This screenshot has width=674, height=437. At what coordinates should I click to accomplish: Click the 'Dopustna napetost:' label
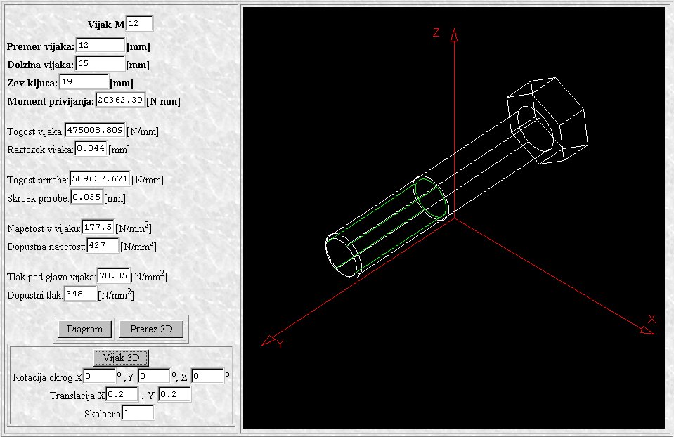coord(46,247)
